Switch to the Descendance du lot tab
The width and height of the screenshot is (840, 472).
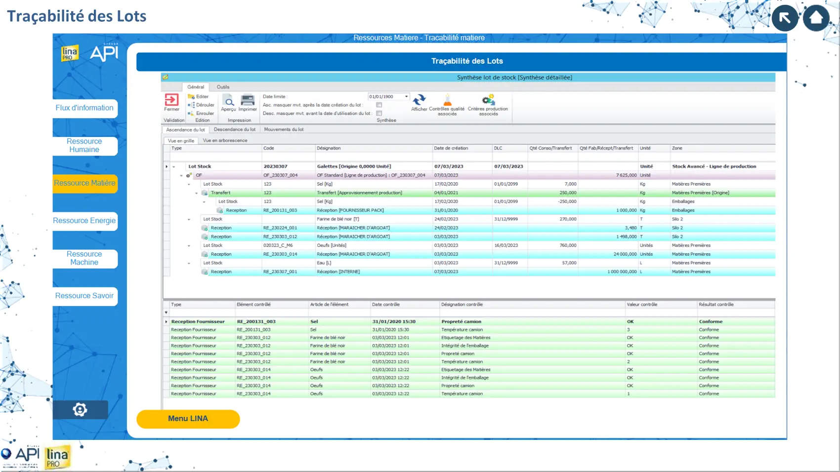[x=235, y=129]
